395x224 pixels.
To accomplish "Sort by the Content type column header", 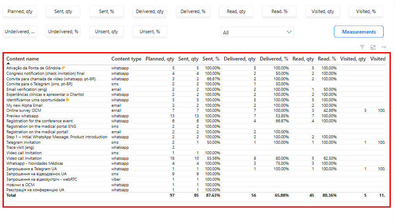I will click(x=126, y=59).
